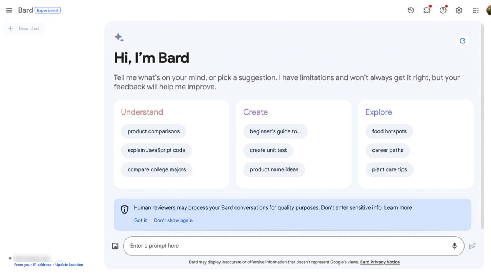Open Bard activity history icon
The height and width of the screenshot is (276, 491).
coord(411,10)
